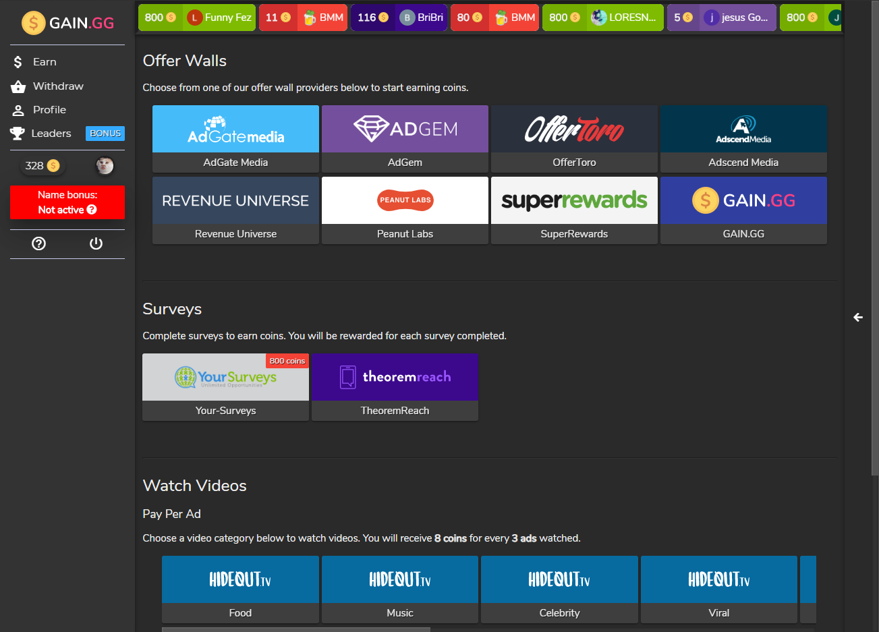
Task: Choose the Revenue Universe offer wall
Action: click(235, 210)
